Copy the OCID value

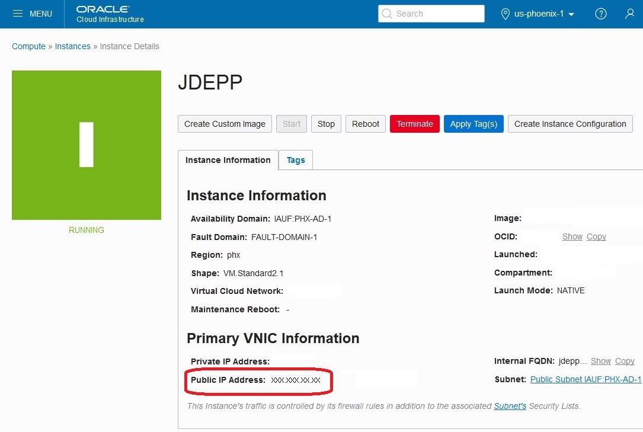(x=596, y=236)
